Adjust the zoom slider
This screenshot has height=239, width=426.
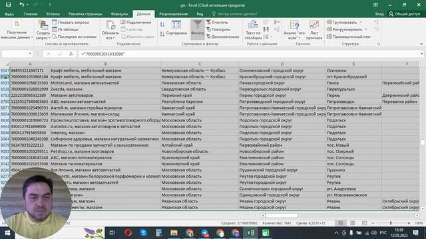click(x=391, y=223)
